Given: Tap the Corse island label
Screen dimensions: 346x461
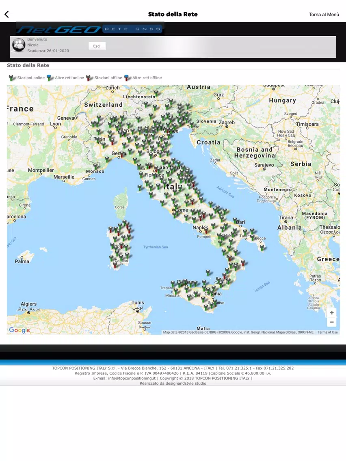Looking at the screenshot, I should click(120, 207).
